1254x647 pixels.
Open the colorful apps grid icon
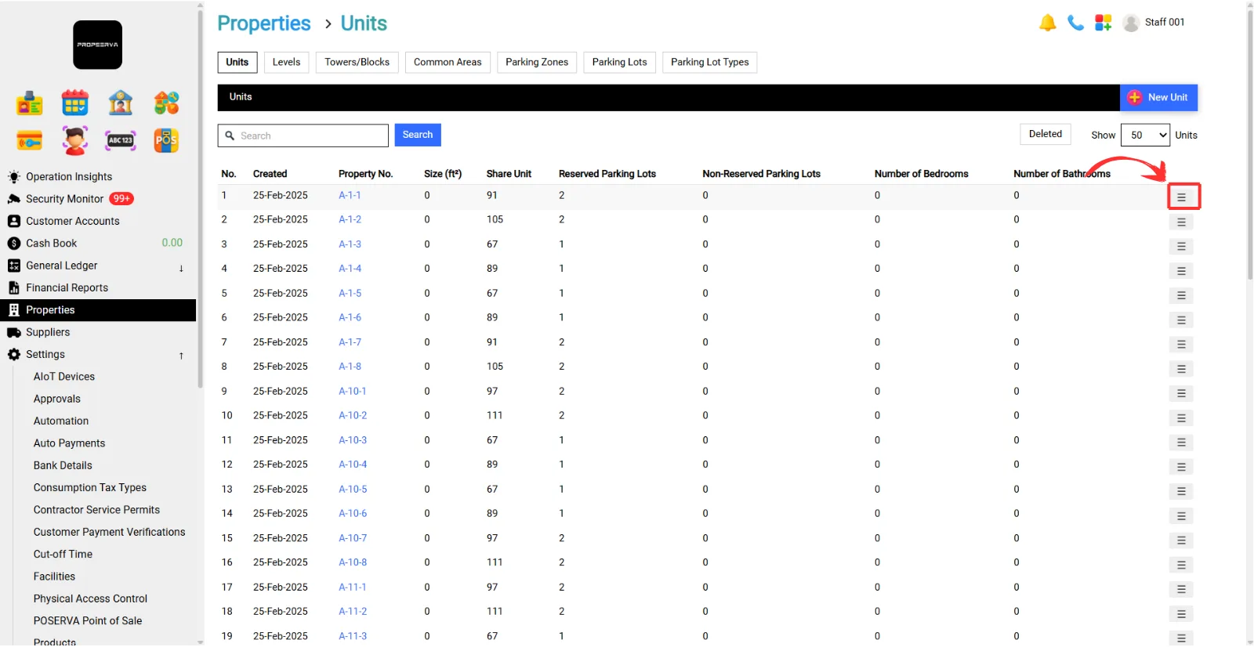[x=1104, y=23]
